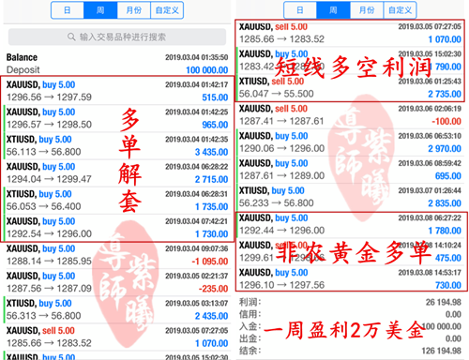The height and width of the screenshot is (360, 469).
Task: Open the 自定义 tab on the left screen
Action: tap(167, 10)
